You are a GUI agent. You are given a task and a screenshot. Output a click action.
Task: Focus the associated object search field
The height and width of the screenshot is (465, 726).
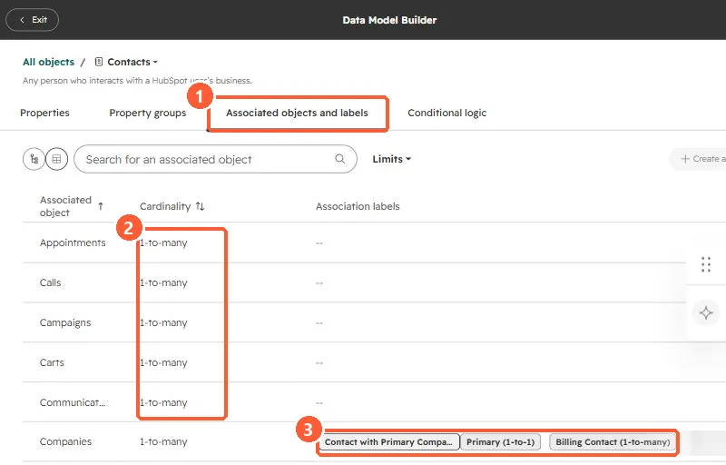(x=215, y=159)
